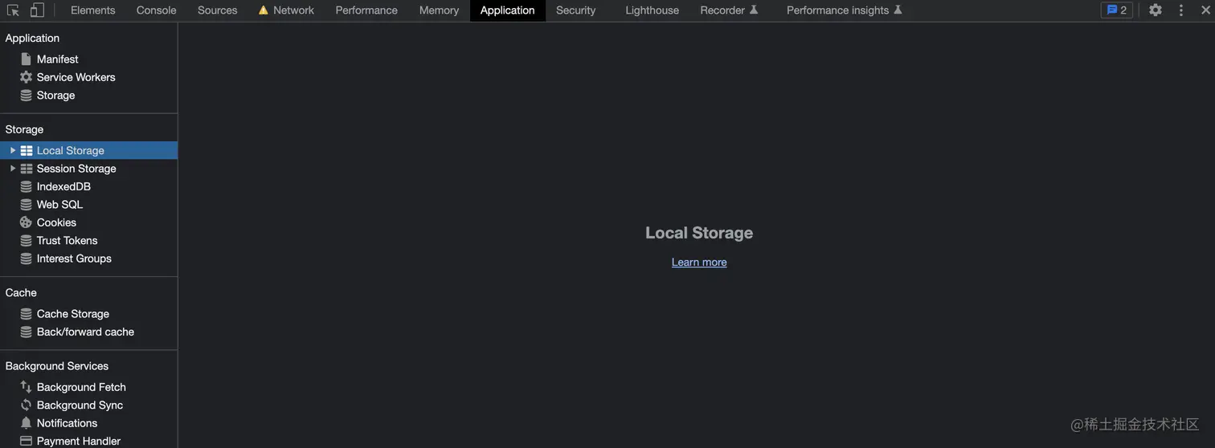Open the Recorder tab
The height and width of the screenshot is (448, 1215).
point(729,10)
